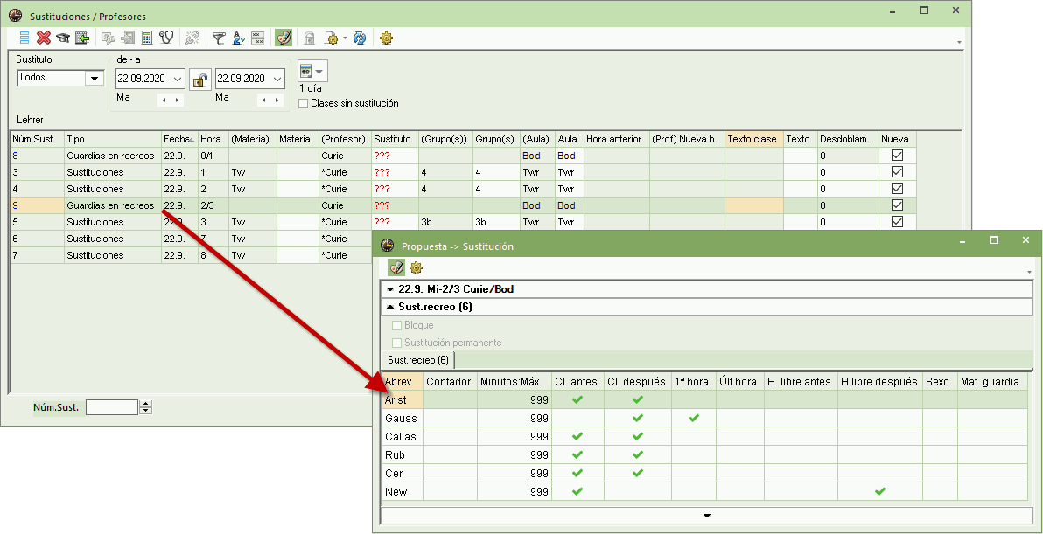This screenshot has width=1043, height=534.
Task: Open the arrow beside the page-gear icon
Action: pos(346,38)
